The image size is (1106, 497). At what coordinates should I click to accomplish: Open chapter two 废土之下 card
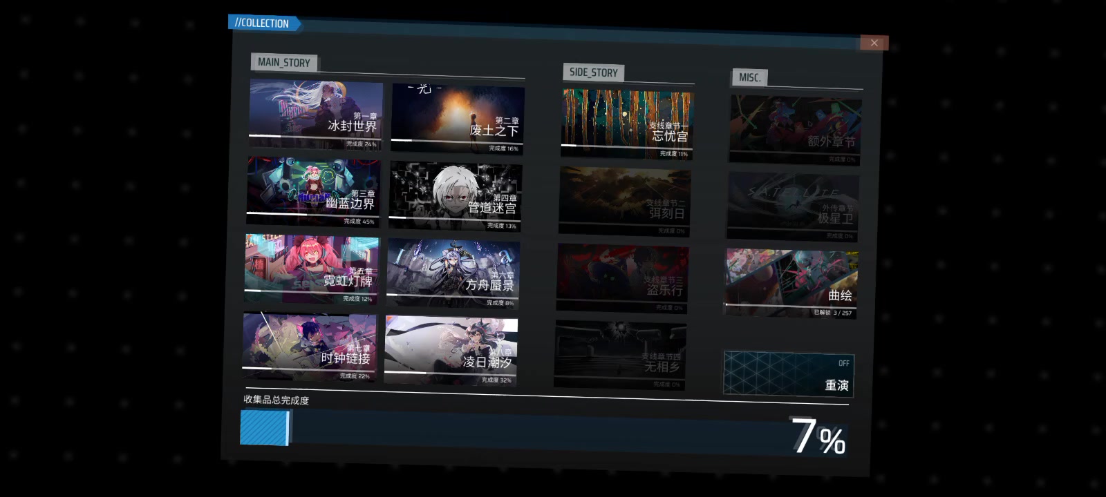(457, 118)
